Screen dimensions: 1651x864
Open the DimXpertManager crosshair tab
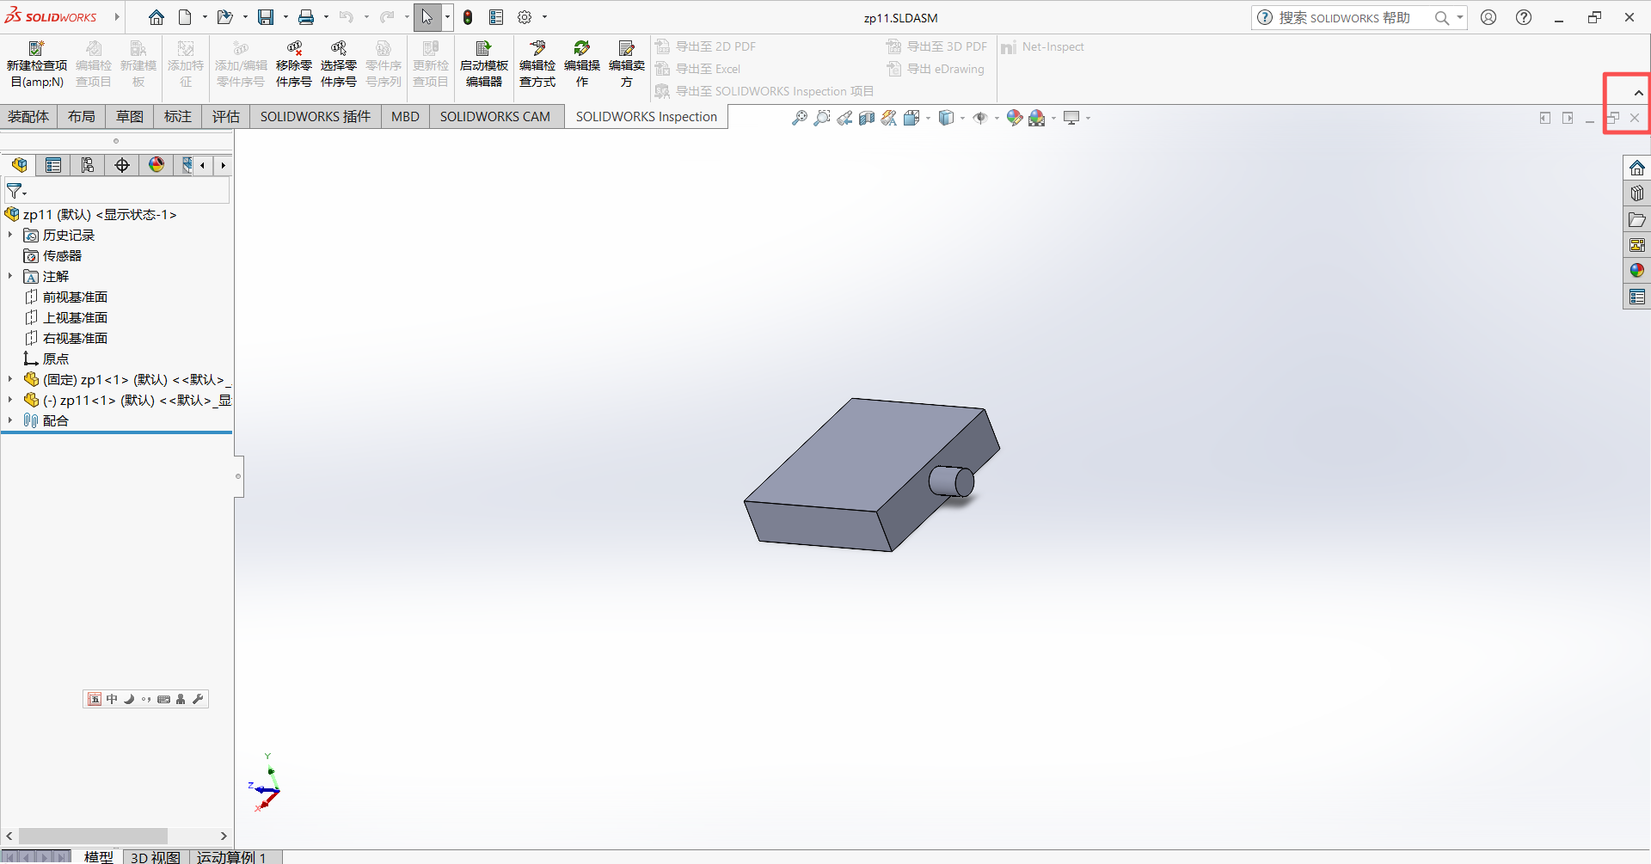click(x=122, y=165)
